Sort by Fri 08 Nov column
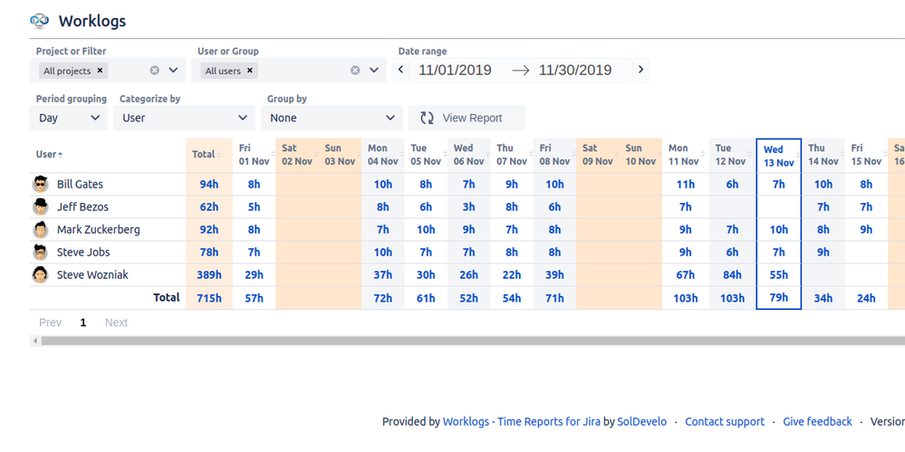This screenshot has width=905, height=452. point(554,155)
